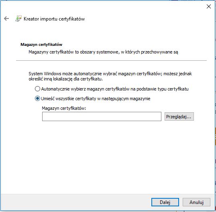Image resolution: width=216 pixels, height=212 pixels.
Task: Click the blank white area below the text box
Action: pos(108,156)
